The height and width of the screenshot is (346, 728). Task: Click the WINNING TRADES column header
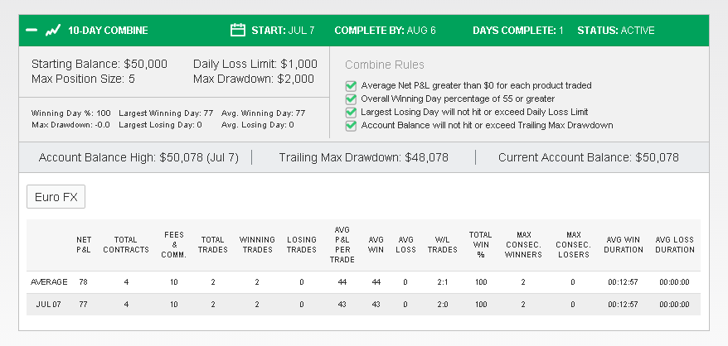pos(257,245)
